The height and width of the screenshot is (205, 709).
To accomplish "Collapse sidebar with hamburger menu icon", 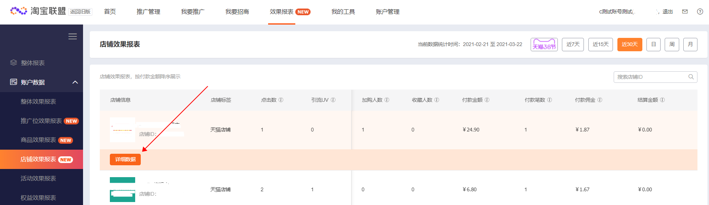I will [73, 36].
